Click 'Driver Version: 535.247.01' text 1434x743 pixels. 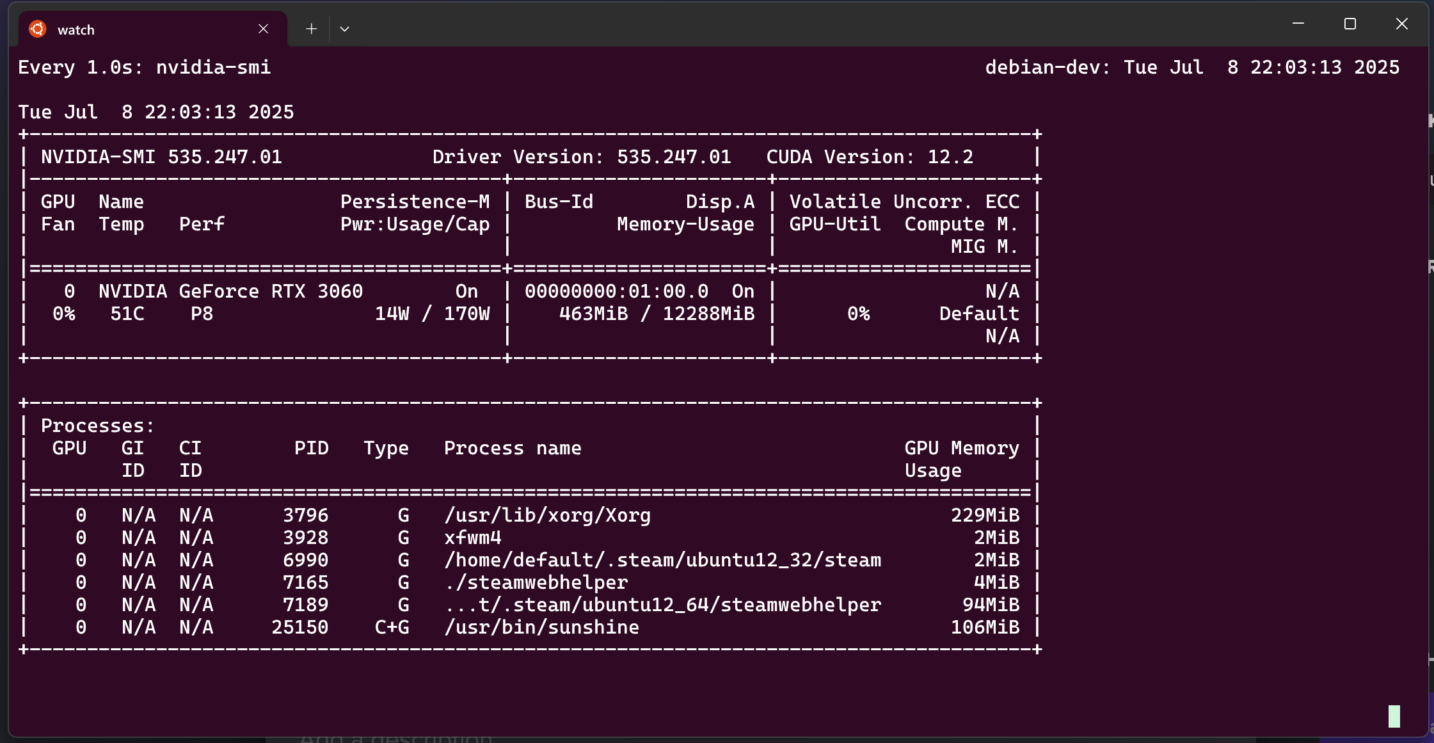582,157
